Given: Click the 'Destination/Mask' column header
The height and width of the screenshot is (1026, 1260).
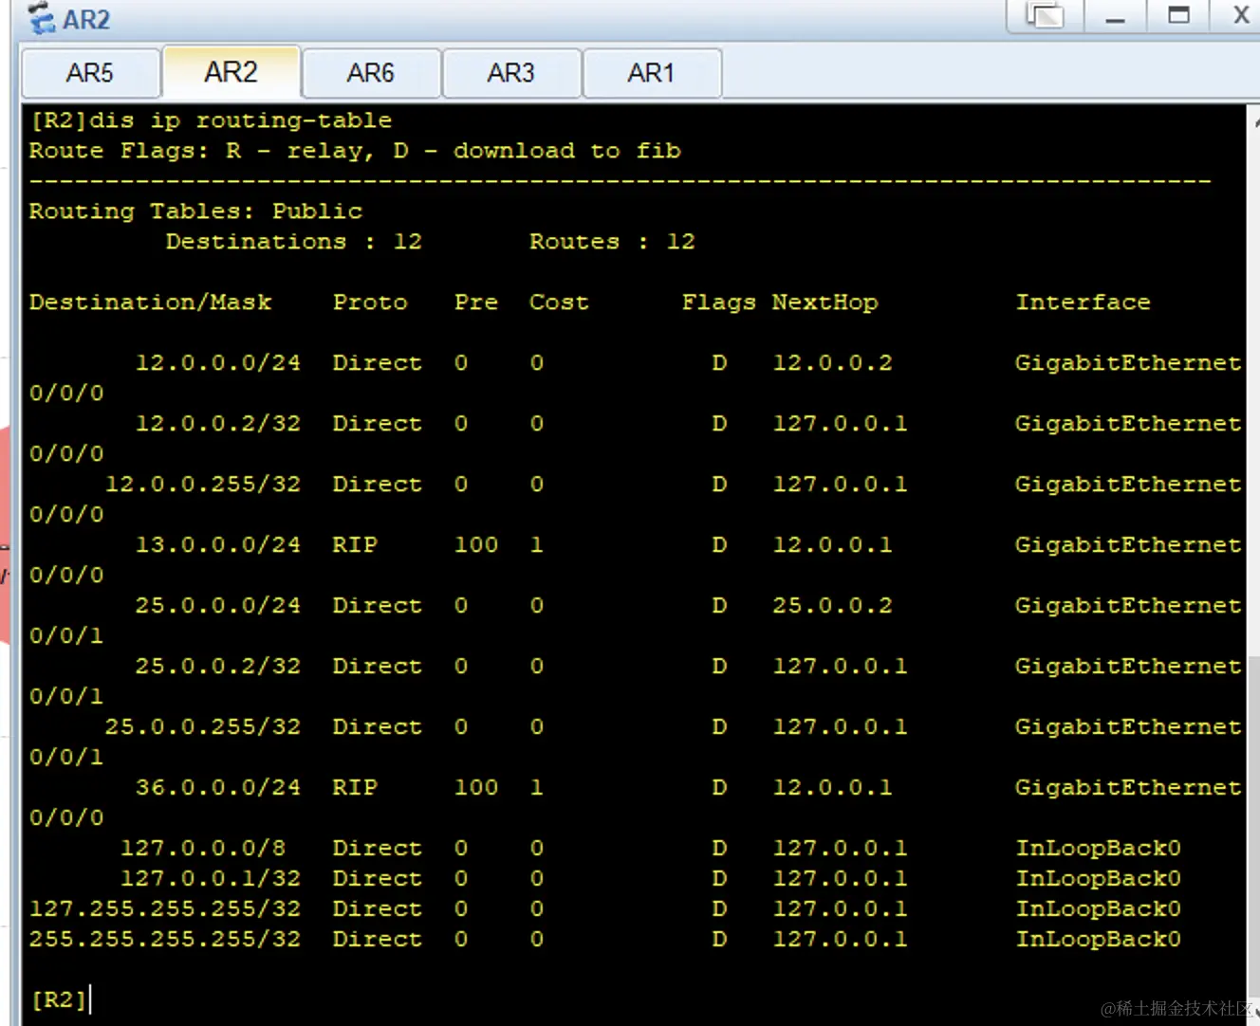Looking at the screenshot, I should [150, 302].
